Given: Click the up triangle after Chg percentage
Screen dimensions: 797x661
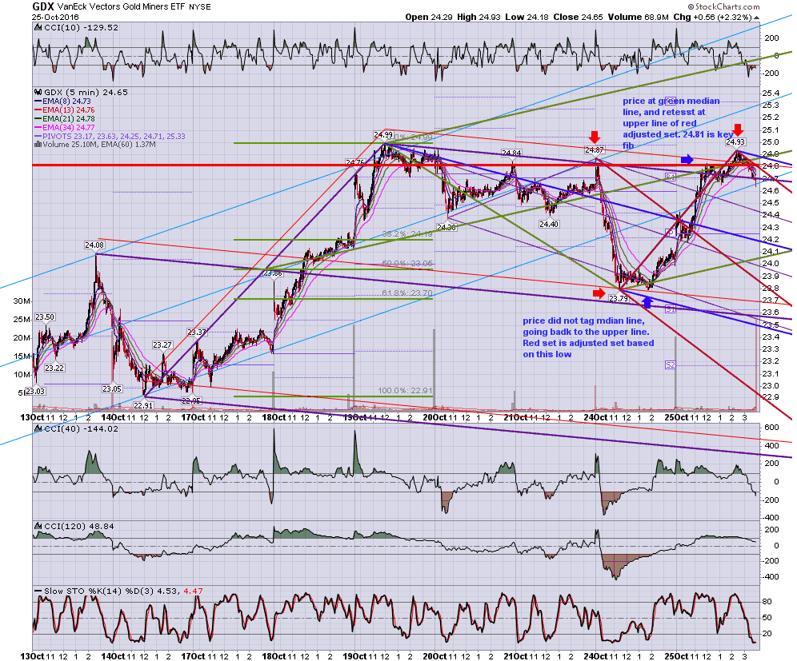Looking at the screenshot, I should (x=756, y=18).
